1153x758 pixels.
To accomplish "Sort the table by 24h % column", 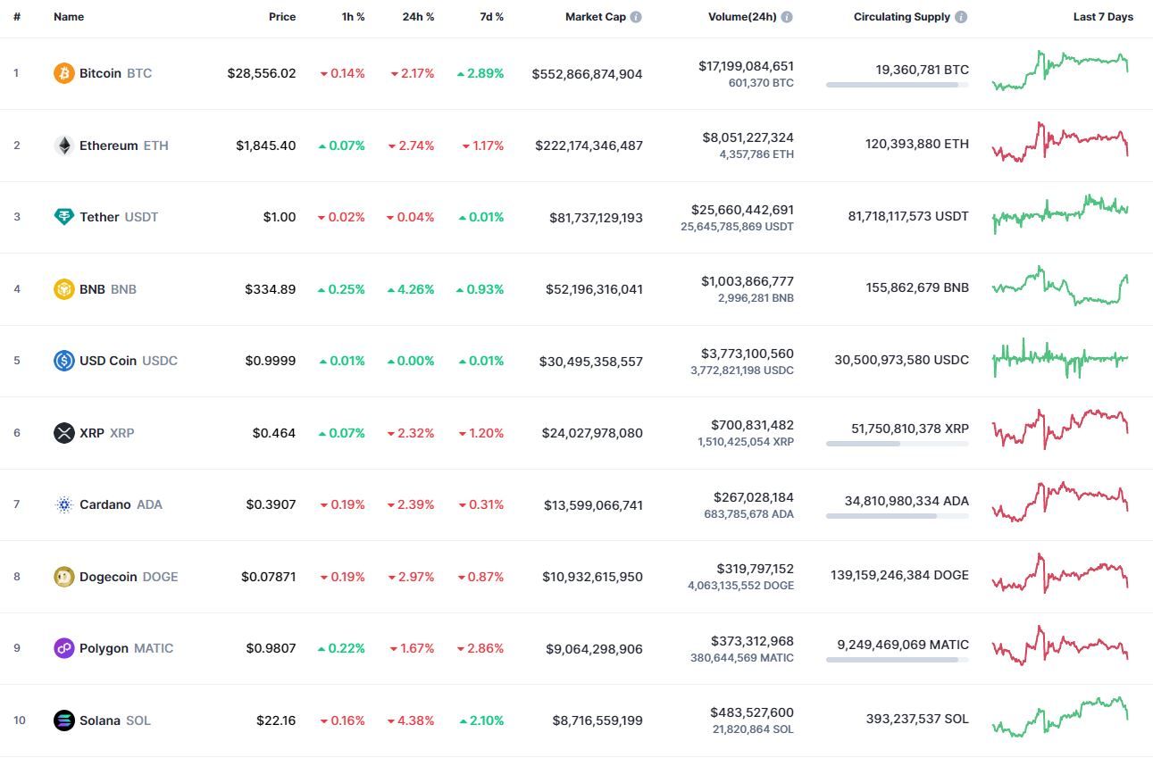I will click(418, 17).
